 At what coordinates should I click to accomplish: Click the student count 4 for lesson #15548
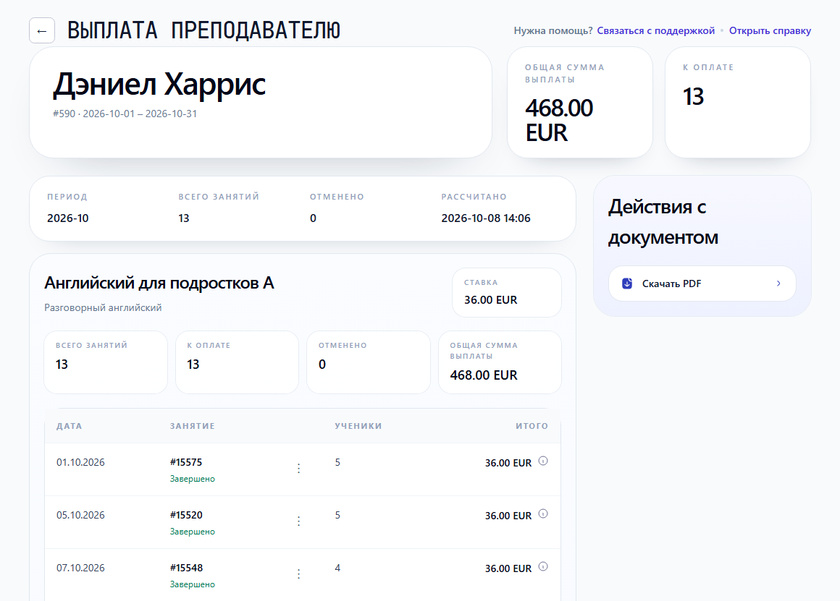[x=337, y=568]
